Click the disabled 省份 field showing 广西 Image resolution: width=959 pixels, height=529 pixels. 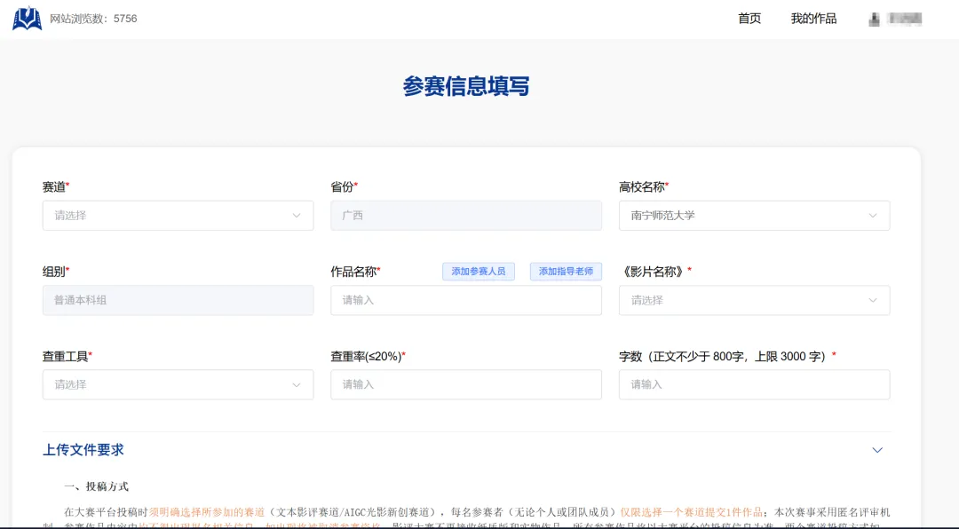pyautogui.click(x=465, y=216)
